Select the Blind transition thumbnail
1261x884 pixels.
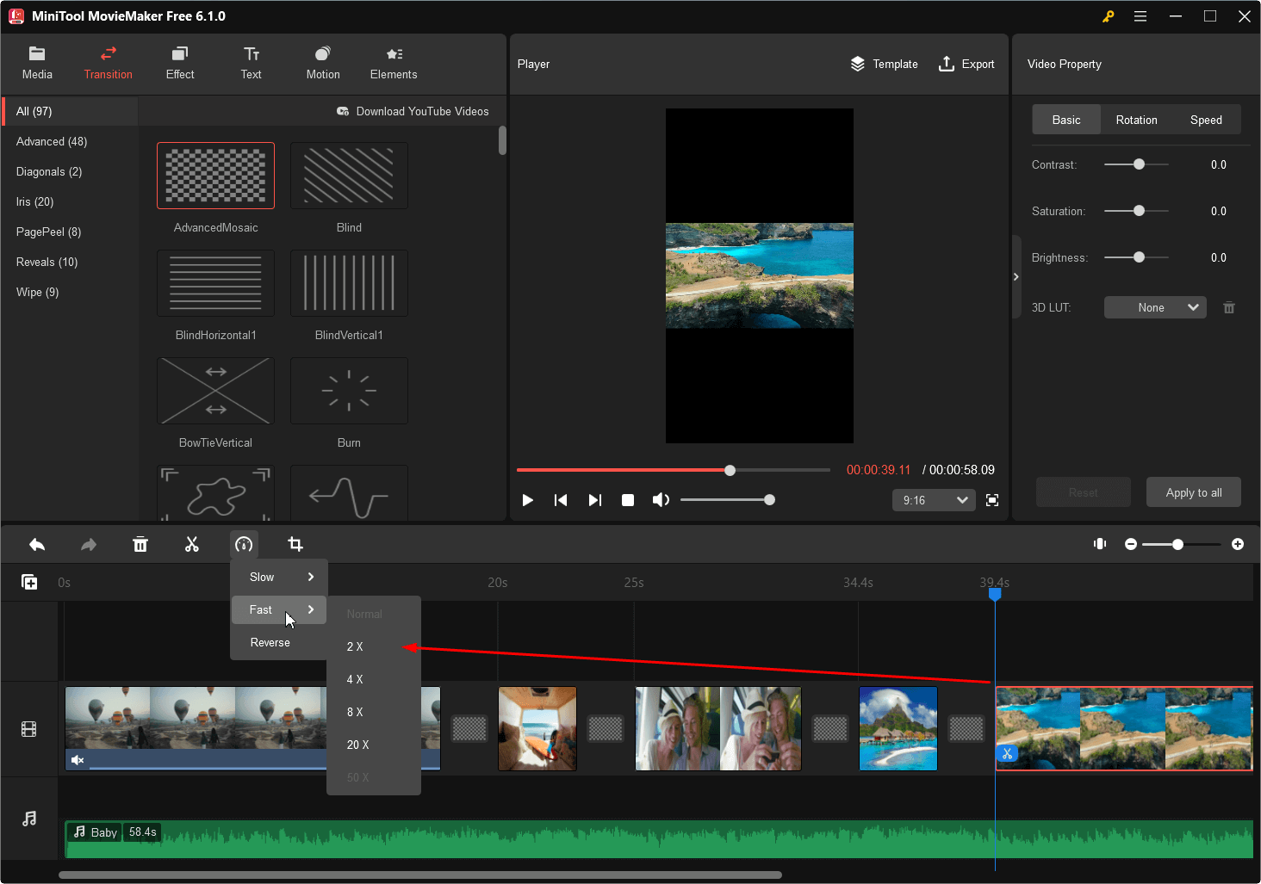(x=349, y=176)
